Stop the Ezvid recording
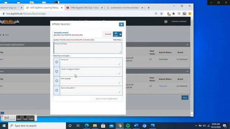The image size is (230, 129). tap(25, 118)
